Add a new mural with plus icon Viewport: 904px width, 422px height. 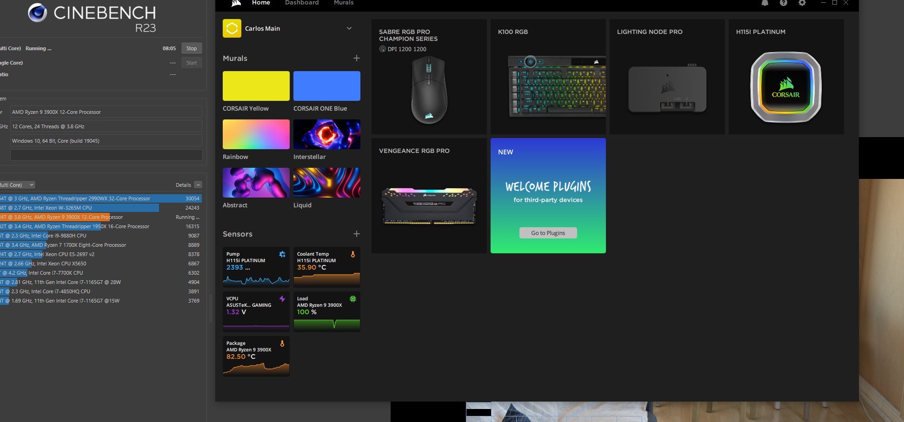[x=357, y=58]
